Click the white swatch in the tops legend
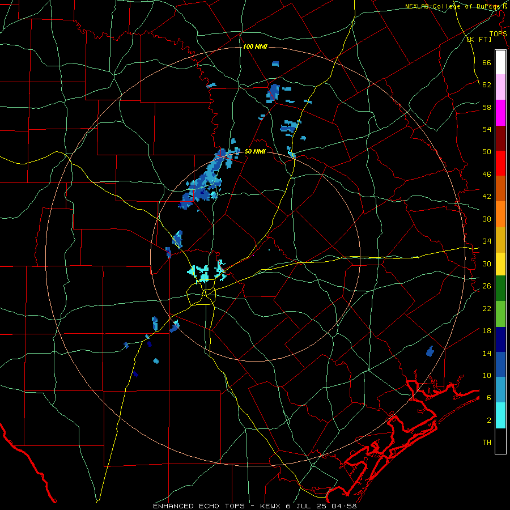 click(x=500, y=62)
